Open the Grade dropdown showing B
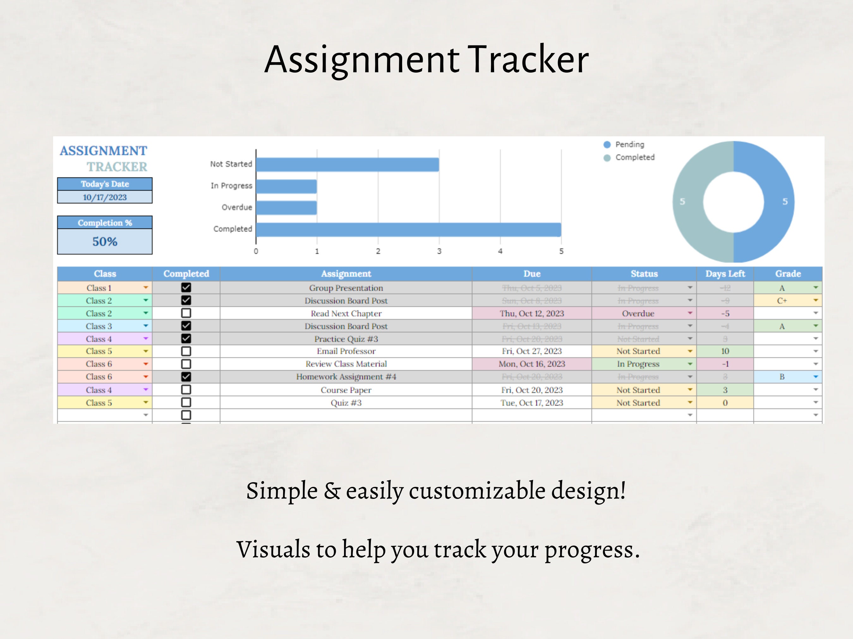The image size is (853, 639). click(816, 377)
